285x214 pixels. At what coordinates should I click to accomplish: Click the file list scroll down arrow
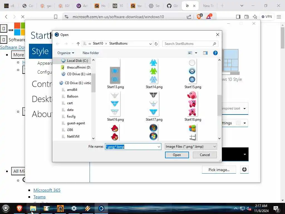219,138
